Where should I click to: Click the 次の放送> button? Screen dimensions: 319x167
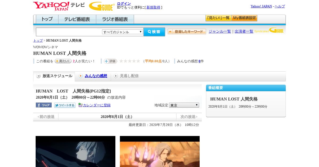[x=189, y=117]
